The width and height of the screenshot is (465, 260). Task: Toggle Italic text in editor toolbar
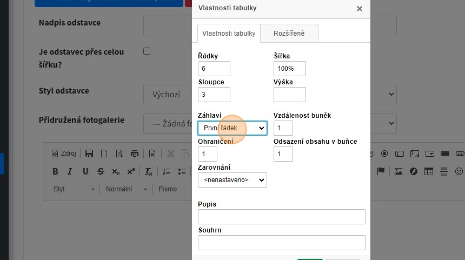pos(70,172)
